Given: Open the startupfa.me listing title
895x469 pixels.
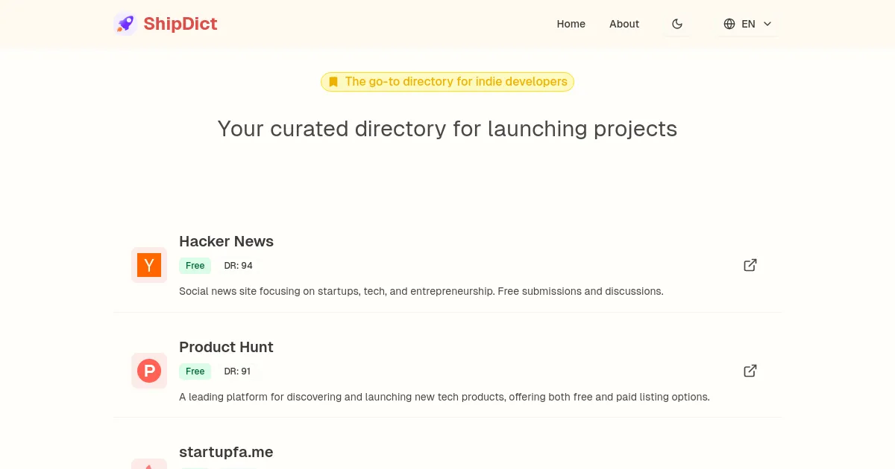Looking at the screenshot, I should pos(226,452).
